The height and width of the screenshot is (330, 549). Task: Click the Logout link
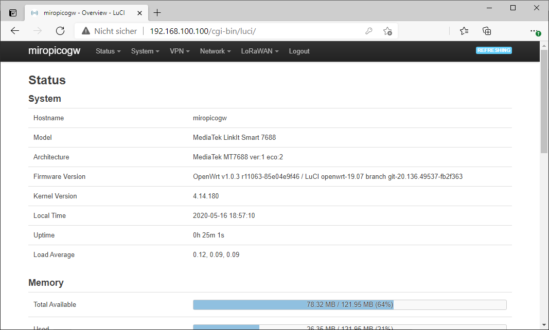click(299, 51)
